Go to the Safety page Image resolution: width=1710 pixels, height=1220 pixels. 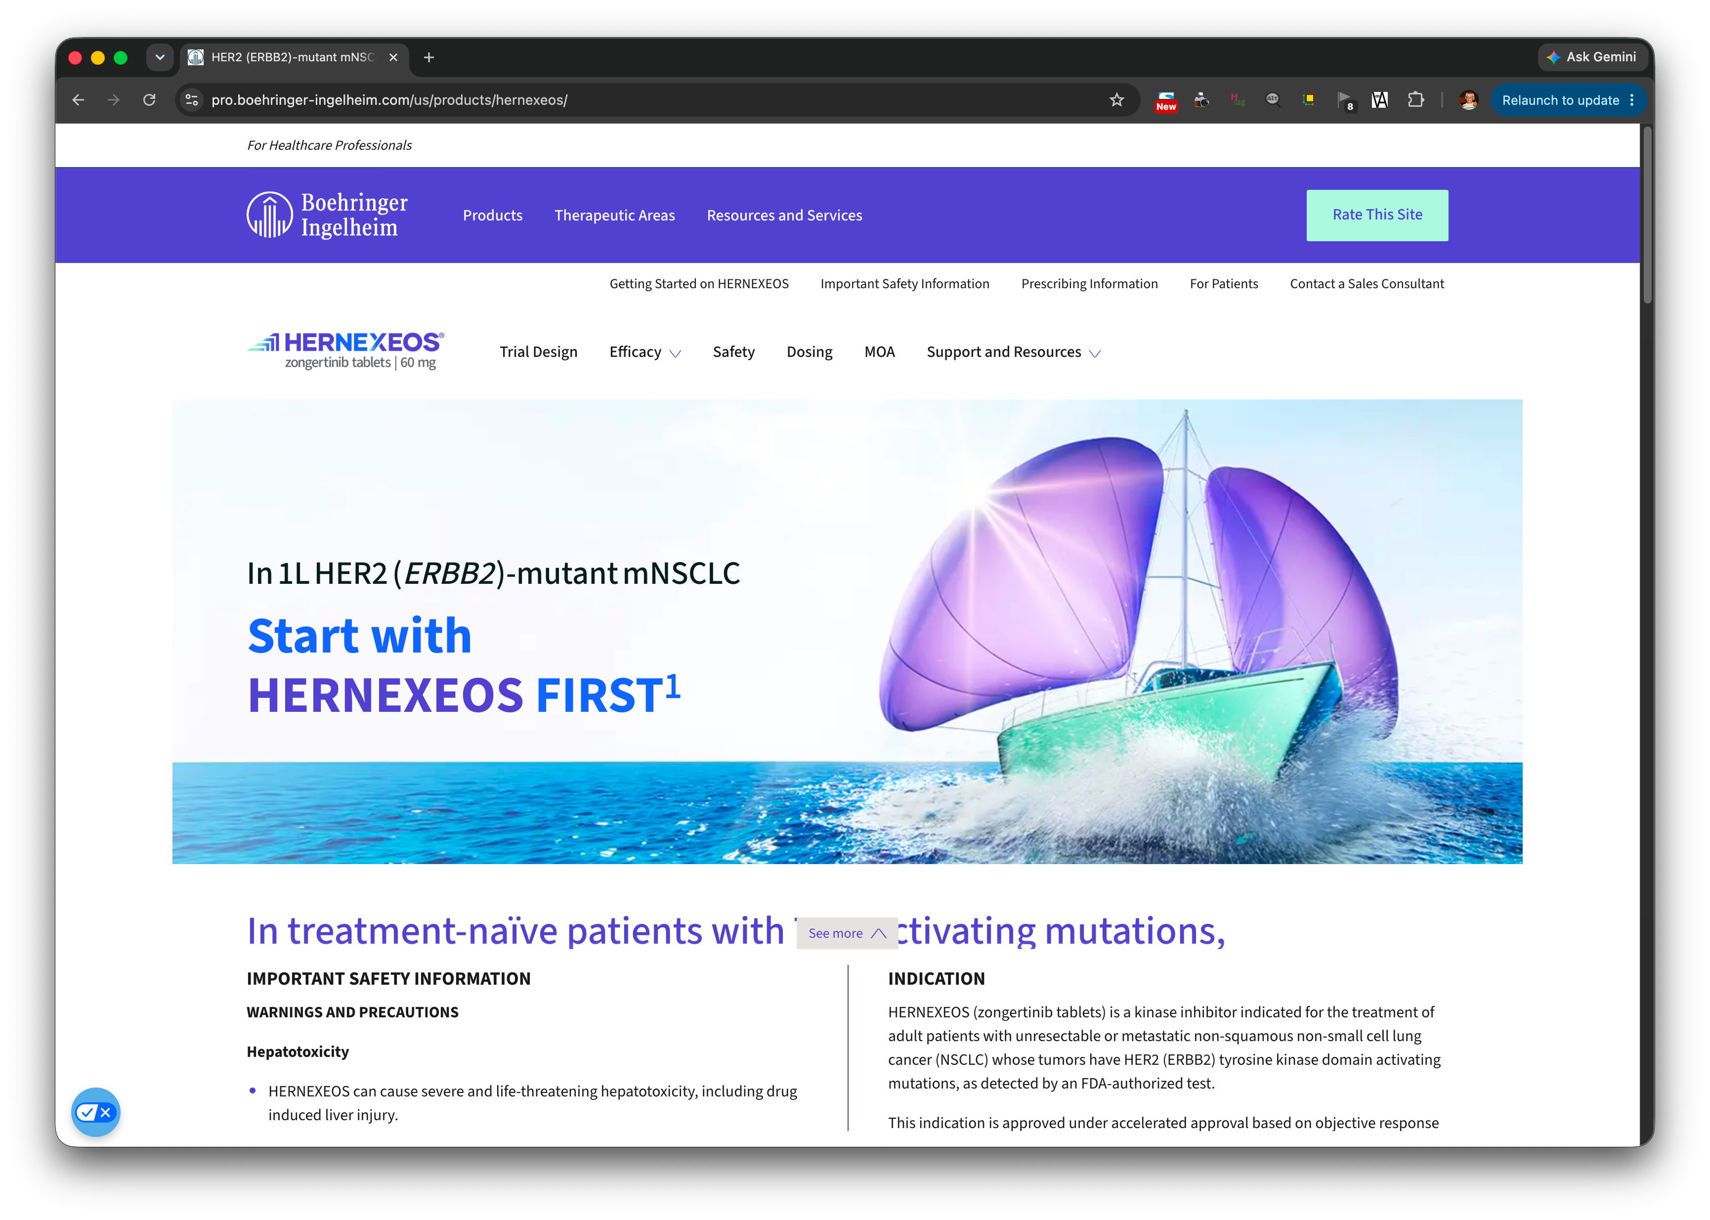tap(734, 352)
